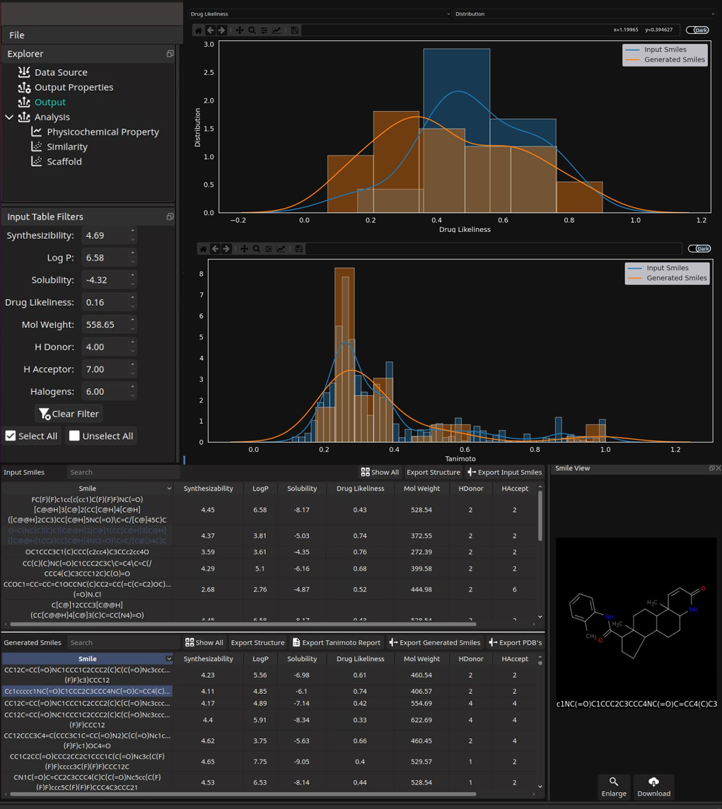The image size is (722, 809).
Task: Toggle Dark mode on the Drug Likeliness plot
Action: pos(697,30)
